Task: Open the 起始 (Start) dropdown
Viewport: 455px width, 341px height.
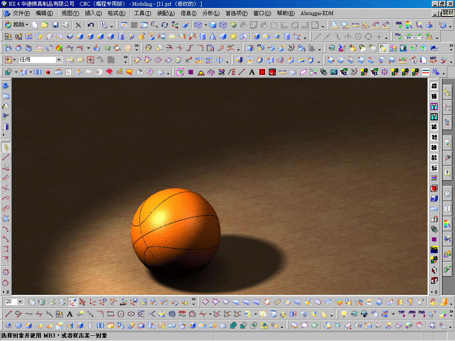Action: pos(16,25)
